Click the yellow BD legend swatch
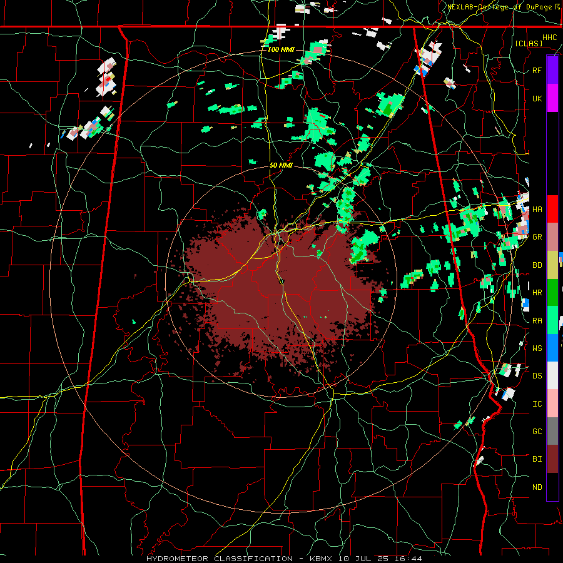The width and height of the screenshot is (563, 563). [x=552, y=265]
